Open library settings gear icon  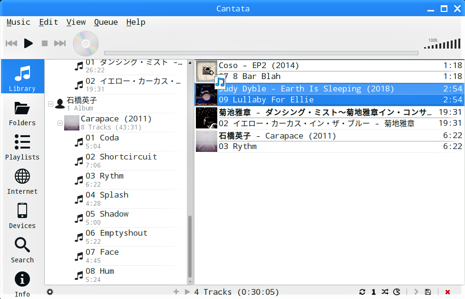[50, 292]
